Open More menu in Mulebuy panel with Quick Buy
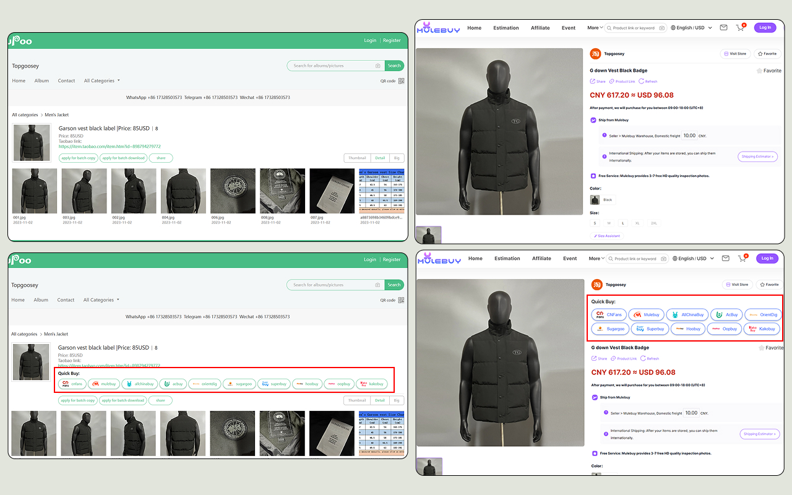This screenshot has width=792, height=495. [x=596, y=259]
